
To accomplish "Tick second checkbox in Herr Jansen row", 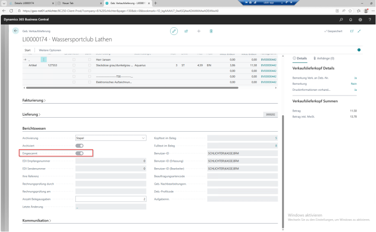I will click(89, 60).
